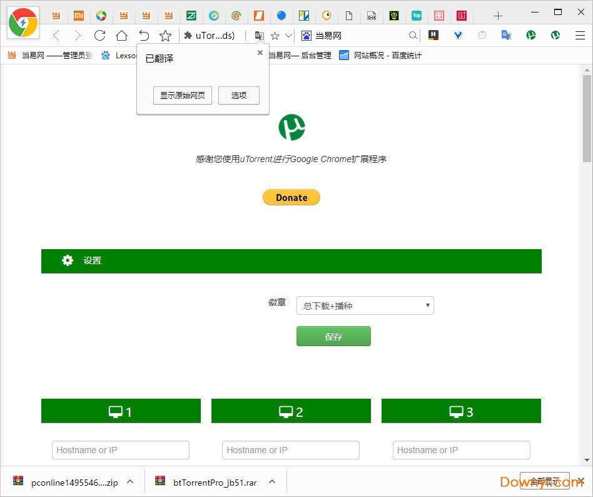This screenshot has height=497, width=593.
Task: Open address bar dropdown arrow
Action: pyautogui.click(x=288, y=36)
